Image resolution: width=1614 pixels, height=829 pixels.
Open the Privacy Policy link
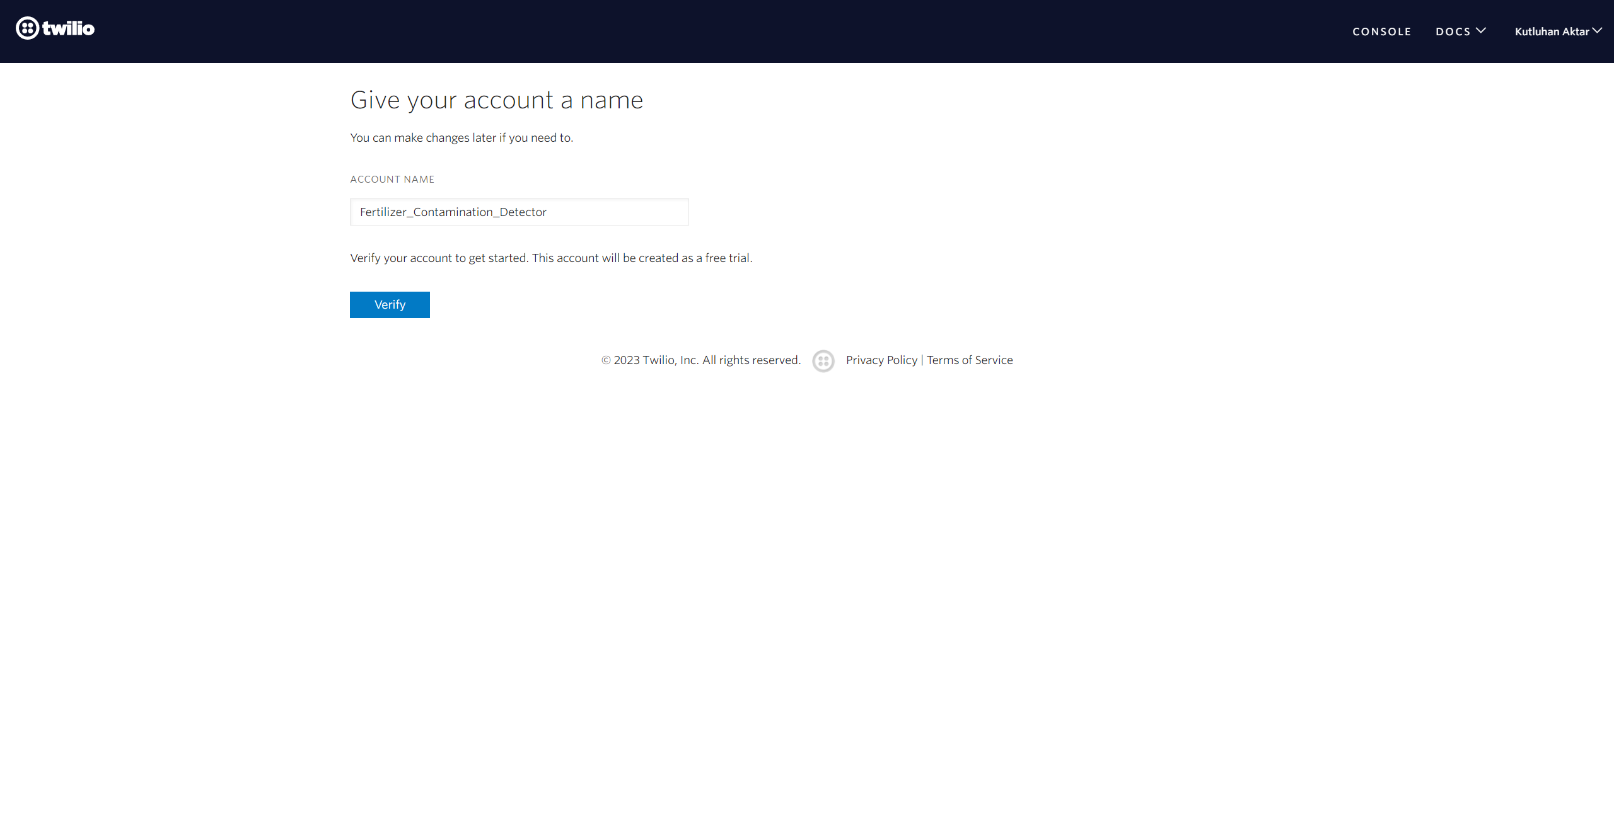[x=881, y=360]
